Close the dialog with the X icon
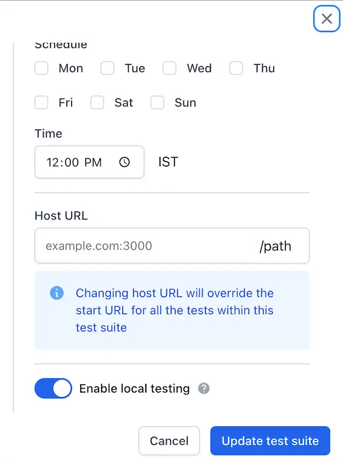The height and width of the screenshot is (464, 343). (x=326, y=19)
